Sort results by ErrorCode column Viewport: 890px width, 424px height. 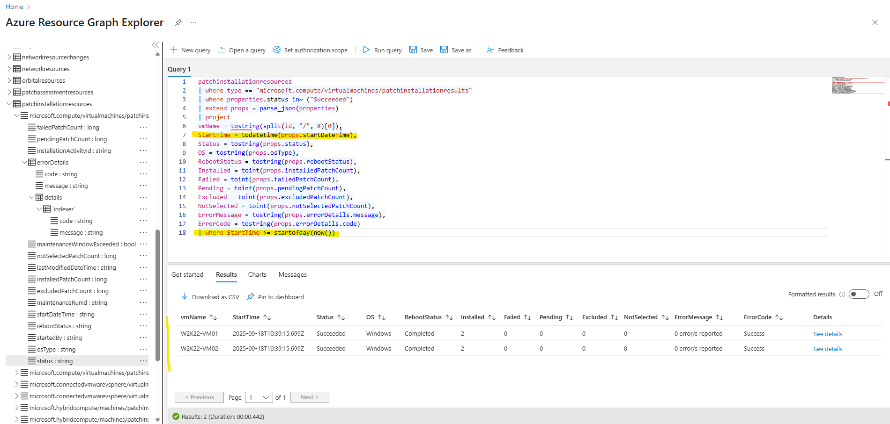coord(779,317)
